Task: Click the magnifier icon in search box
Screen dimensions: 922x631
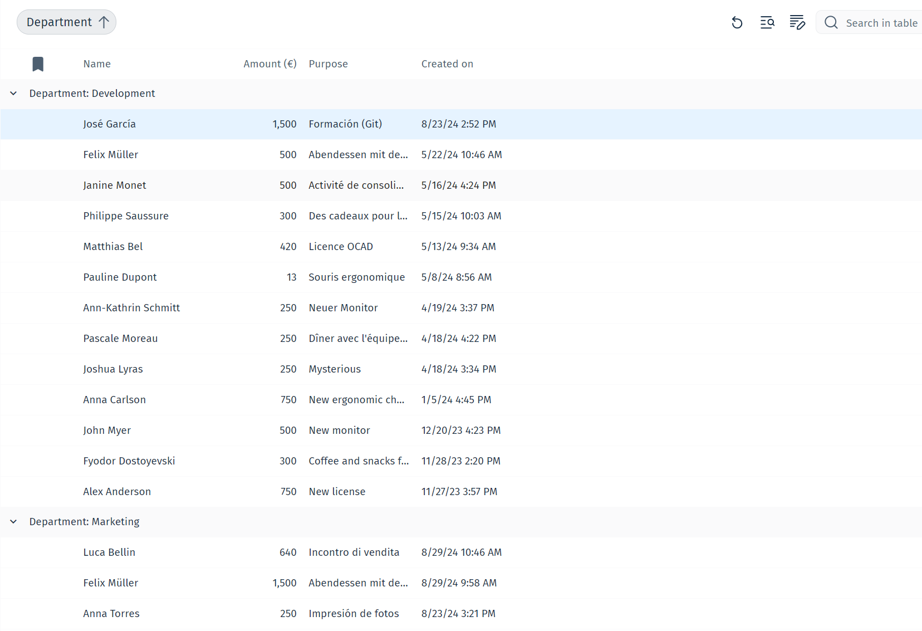Action: (831, 23)
